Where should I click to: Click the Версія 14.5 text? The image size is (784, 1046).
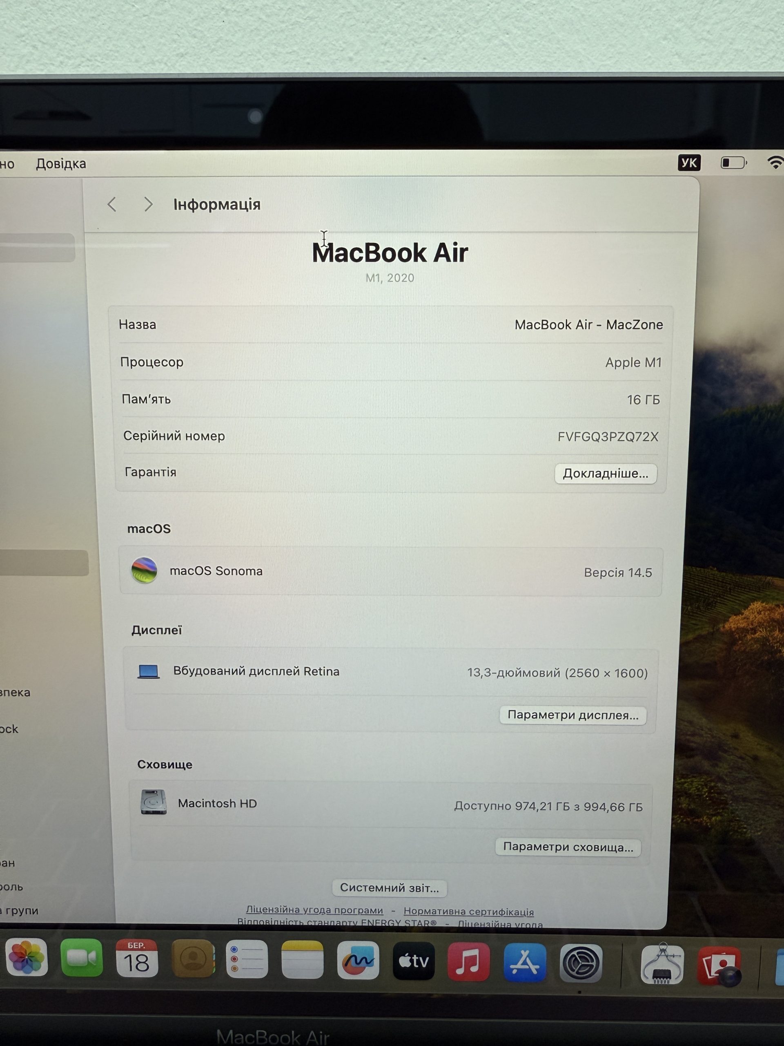(x=618, y=572)
